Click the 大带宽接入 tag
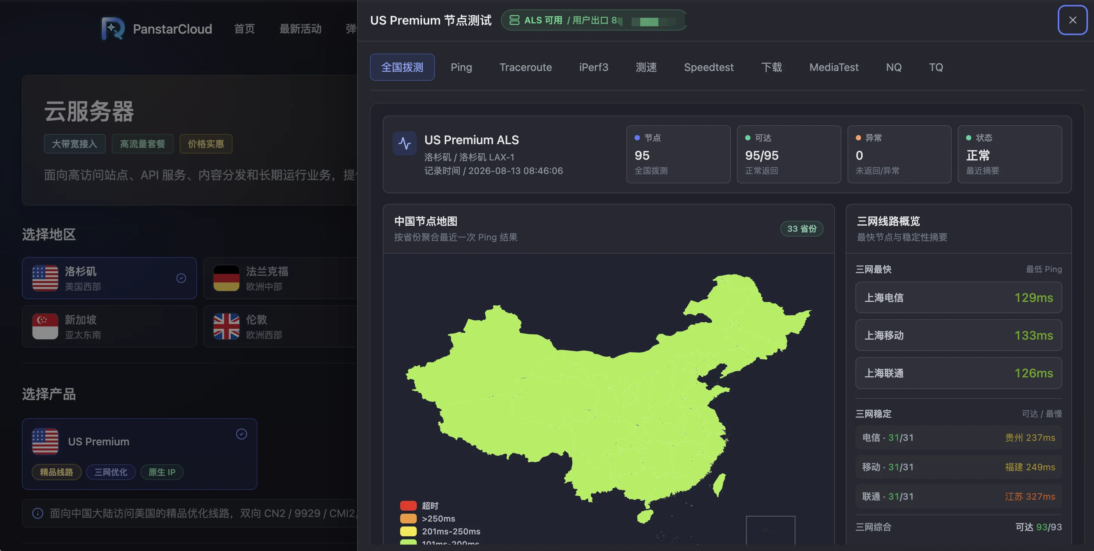1094x551 pixels. (x=74, y=144)
